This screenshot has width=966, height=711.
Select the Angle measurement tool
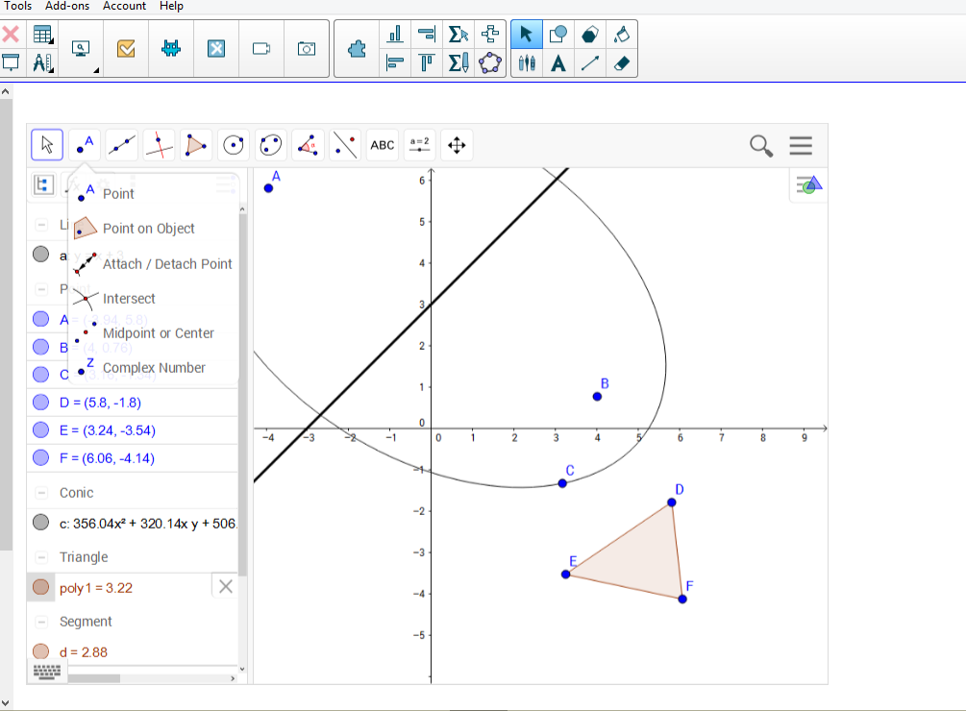tap(308, 145)
